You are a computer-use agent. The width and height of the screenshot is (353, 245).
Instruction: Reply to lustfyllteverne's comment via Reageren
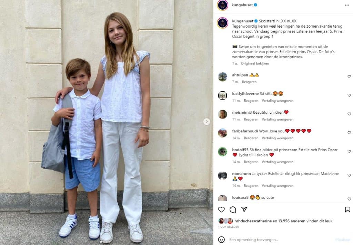251,101
